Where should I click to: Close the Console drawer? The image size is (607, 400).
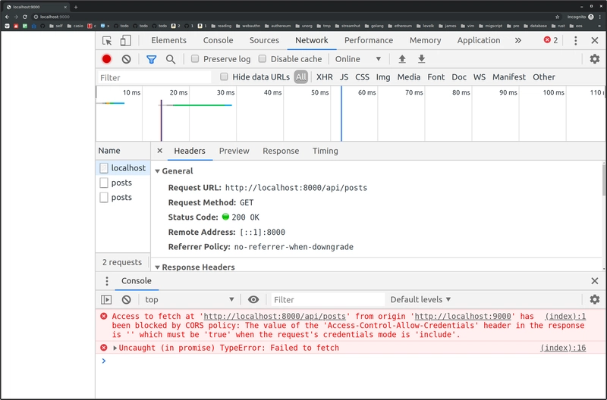pyautogui.click(x=595, y=281)
